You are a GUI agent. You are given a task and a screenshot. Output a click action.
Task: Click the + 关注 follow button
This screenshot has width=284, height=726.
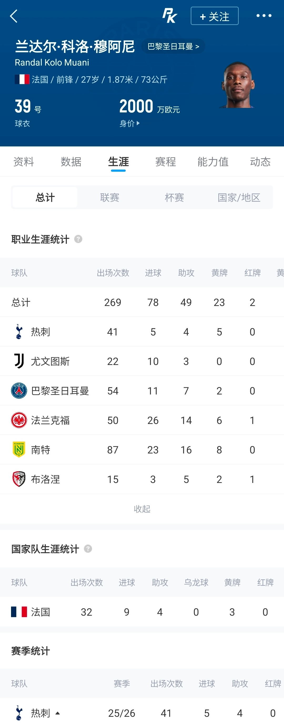(215, 16)
